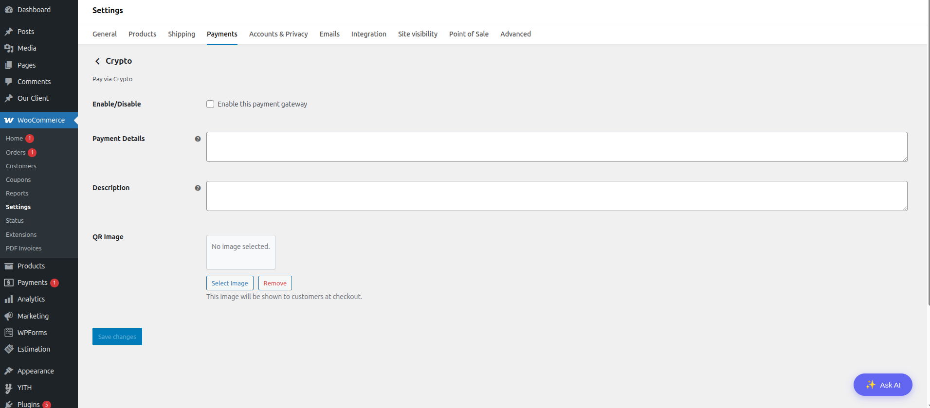930x408 pixels.
Task: Open the General settings tab
Action: pyautogui.click(x=105, y=34)
